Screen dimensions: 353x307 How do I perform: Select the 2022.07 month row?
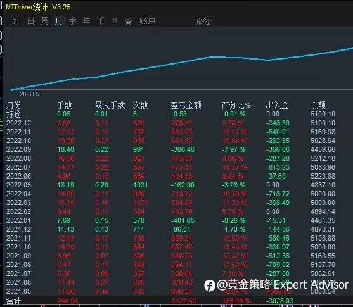pos(171,167)
